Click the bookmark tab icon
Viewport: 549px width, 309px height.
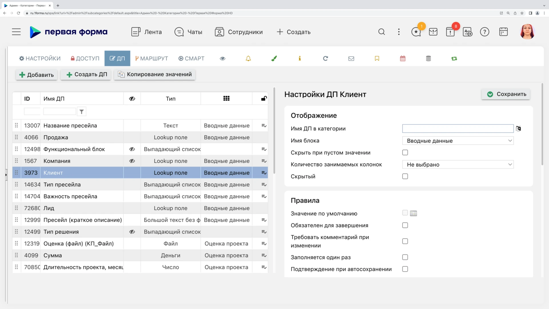(377, 58)
